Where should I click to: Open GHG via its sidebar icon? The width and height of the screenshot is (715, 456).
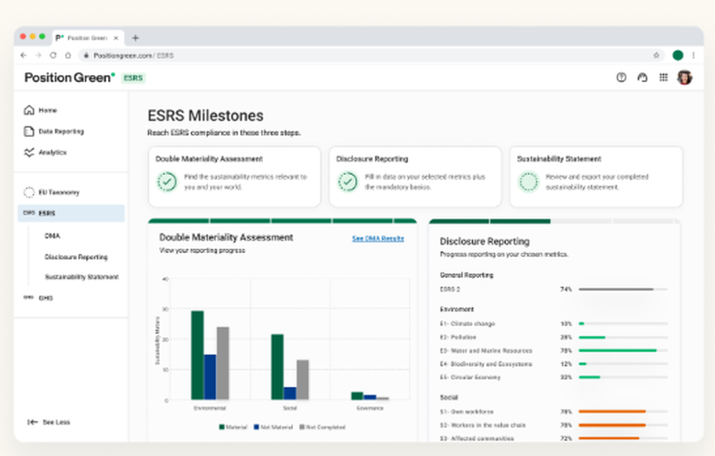click(x=29, y=298)
